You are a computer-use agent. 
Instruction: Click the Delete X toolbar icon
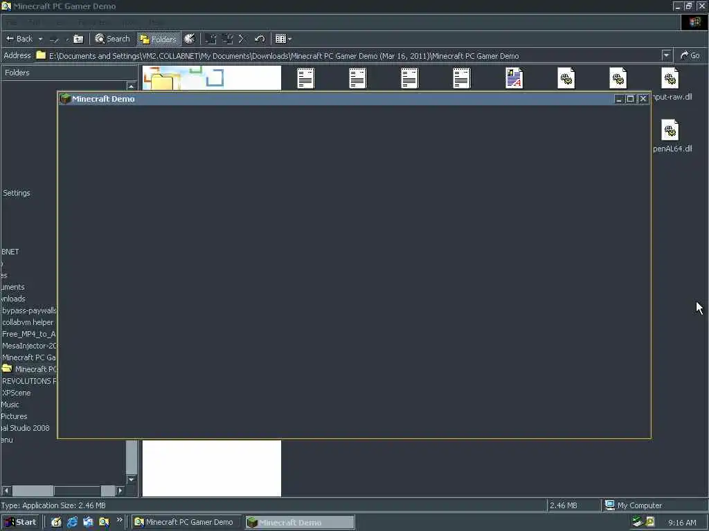(x=242, y=39)
